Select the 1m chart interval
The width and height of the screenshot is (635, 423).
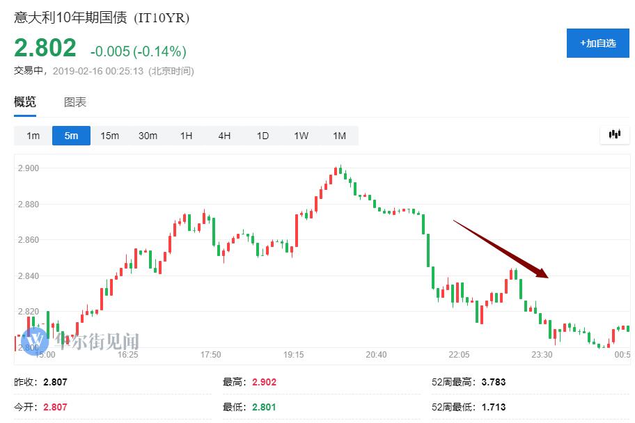[x=33, y=136]
